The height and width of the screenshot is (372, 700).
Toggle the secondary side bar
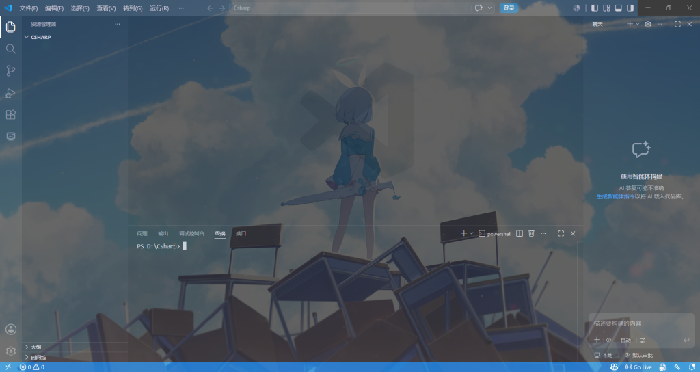630,8
